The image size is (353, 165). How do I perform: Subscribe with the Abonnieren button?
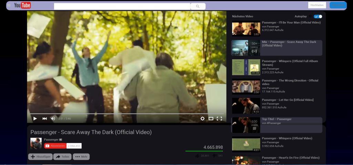[x=56, y=146]
